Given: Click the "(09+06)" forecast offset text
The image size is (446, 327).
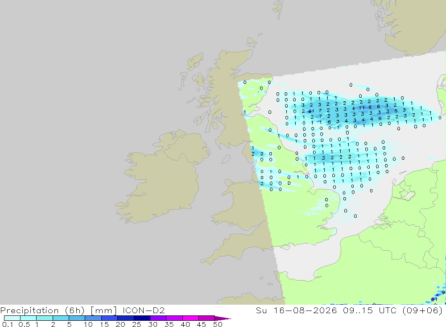Looking at the screenshot, I should (x=423, y=310).
